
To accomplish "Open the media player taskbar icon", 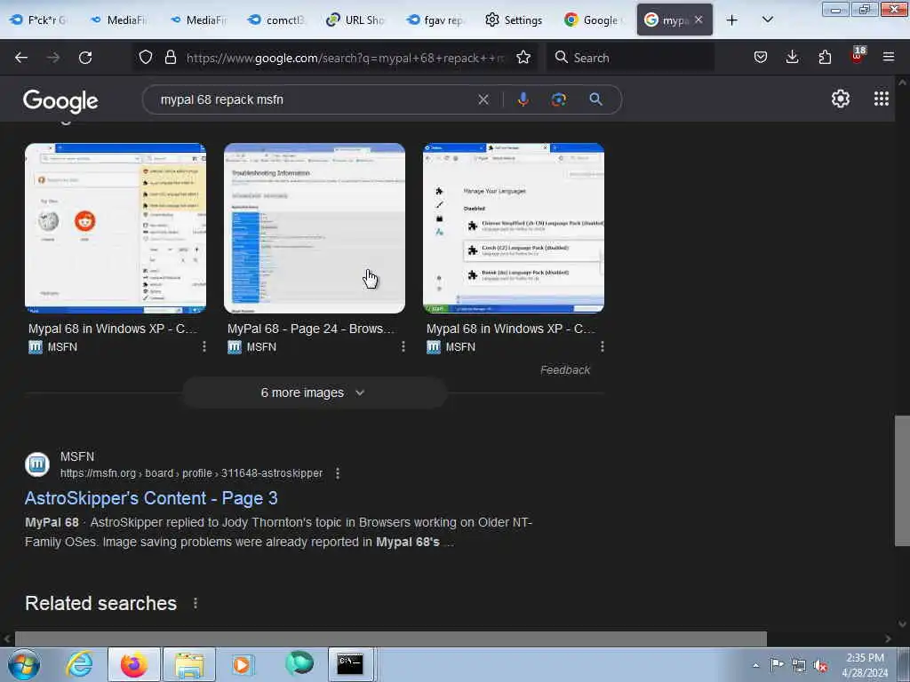I will (242, 664).
